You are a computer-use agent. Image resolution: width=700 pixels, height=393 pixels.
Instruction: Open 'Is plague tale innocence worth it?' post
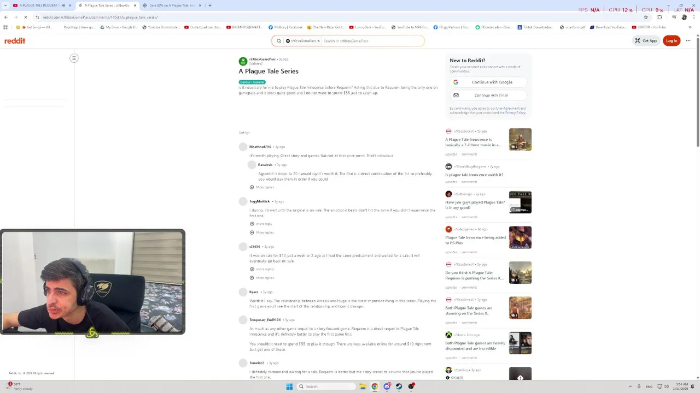474,175
